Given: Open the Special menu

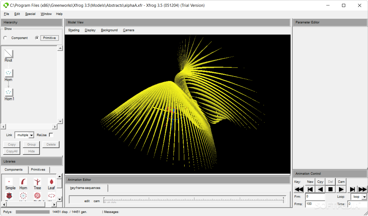Looking at the screenshot, I should point(30,14).
